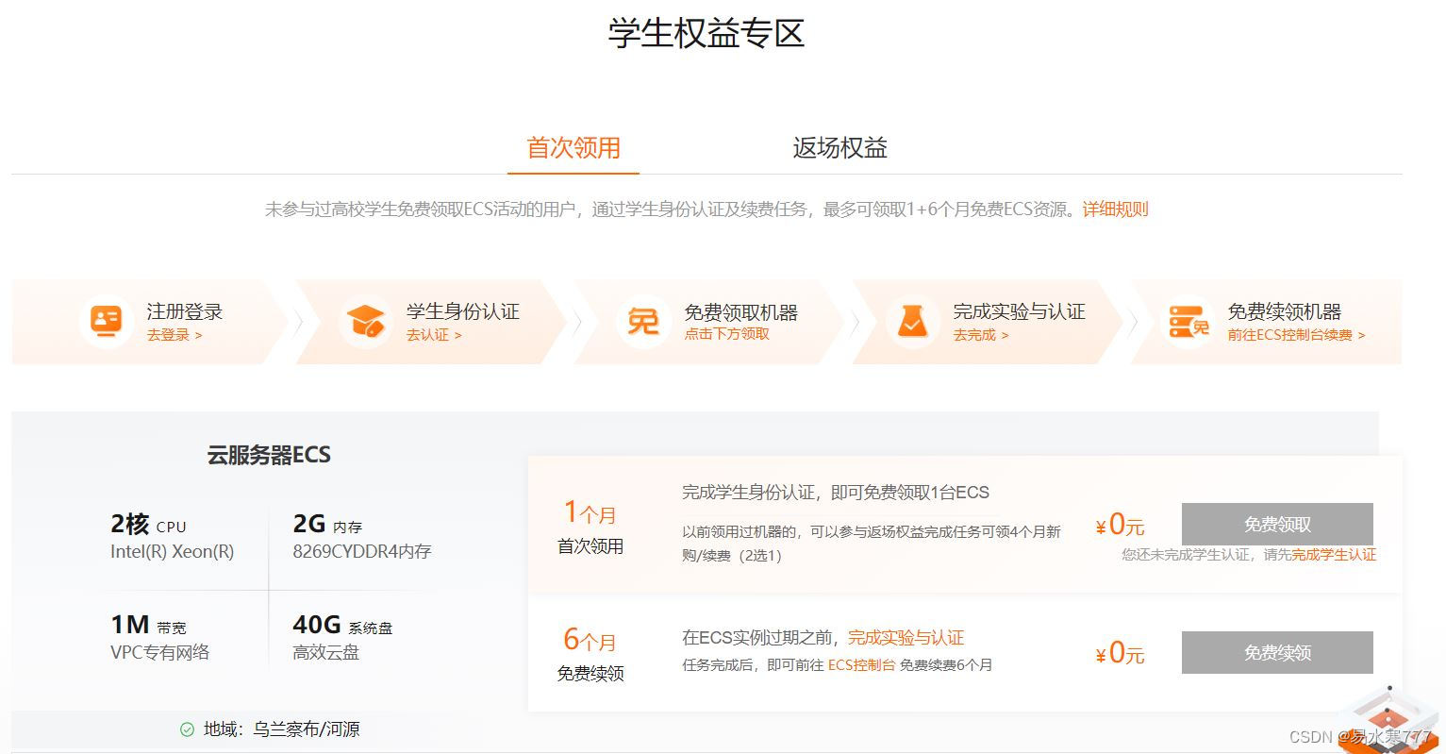
Task: Open the ECS控制台 link in task description
Action: click(x=861, y=665)
